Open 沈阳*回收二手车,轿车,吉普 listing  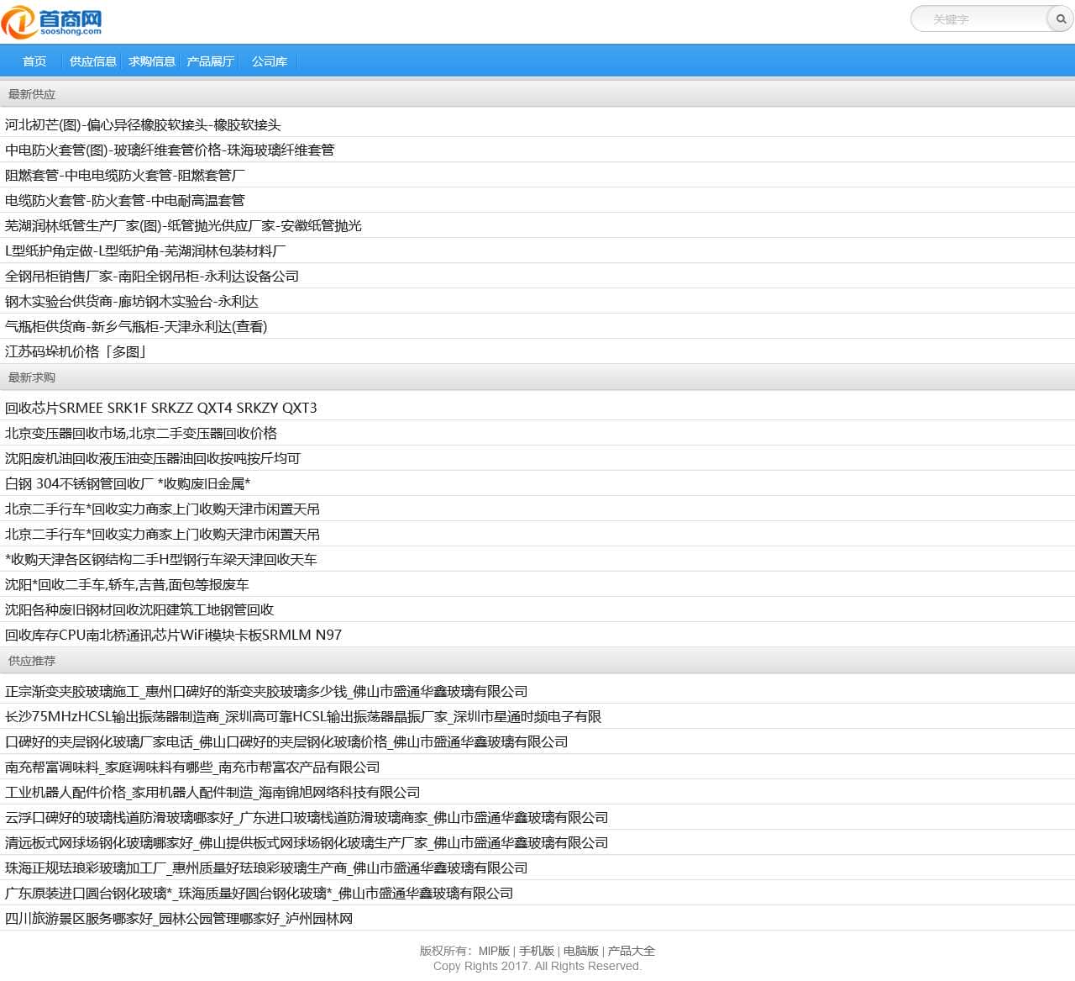click(x=127, y=584)
